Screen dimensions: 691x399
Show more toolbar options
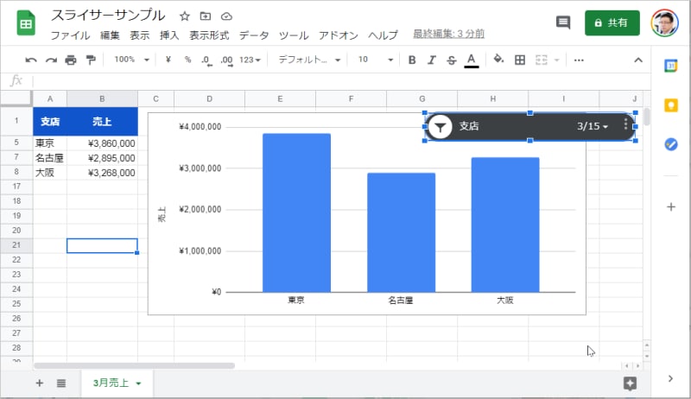click(579, 60)
